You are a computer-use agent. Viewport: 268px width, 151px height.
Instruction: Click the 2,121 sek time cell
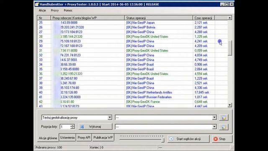coord(201,23)
